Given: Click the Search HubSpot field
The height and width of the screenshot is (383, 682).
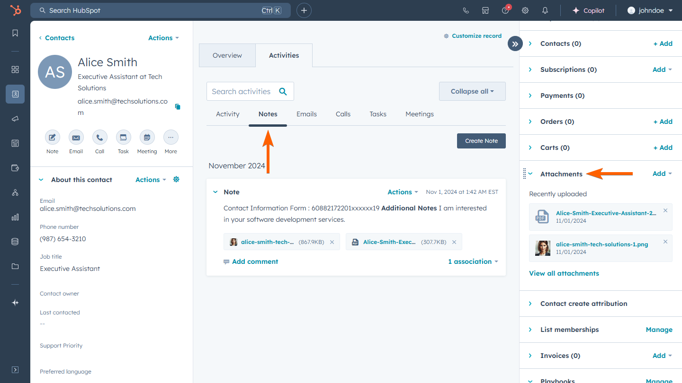Looking at the screenshot, I should (161, 10).
